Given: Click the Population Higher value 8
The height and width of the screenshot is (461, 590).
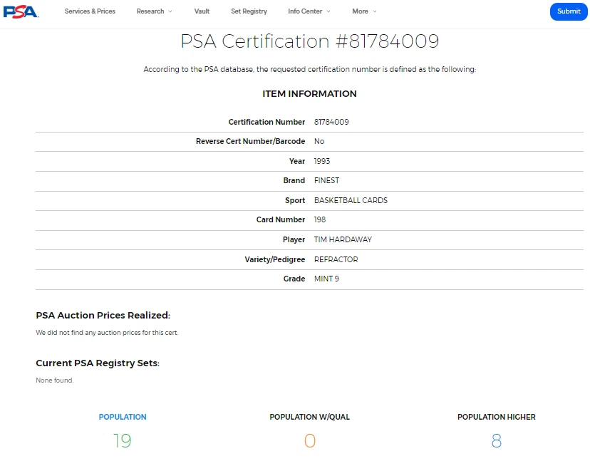Looking at the screenshot, I should (x=497, y=440).
